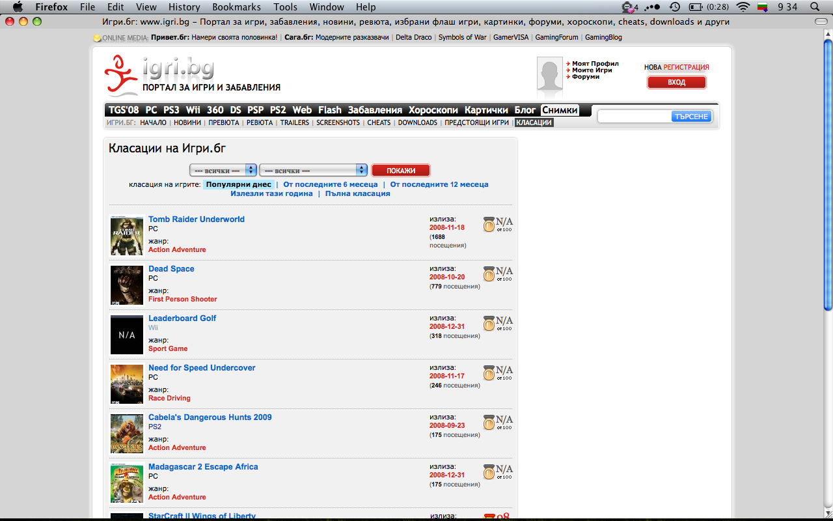Open the Firefox menu
833x521 pixels.
tap(51, 7)
